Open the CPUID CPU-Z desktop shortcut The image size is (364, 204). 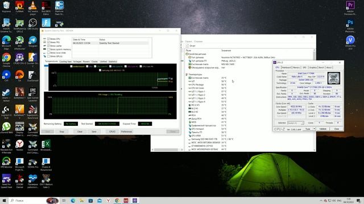click(20, 58)
